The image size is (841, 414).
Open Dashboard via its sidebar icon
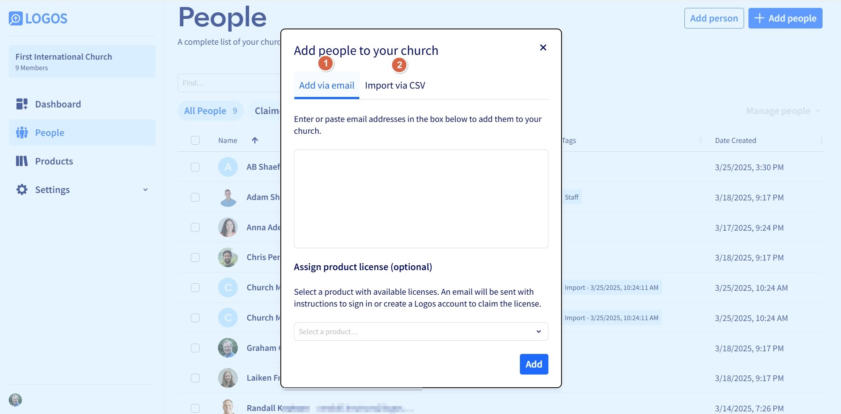[x=21, y=104]
